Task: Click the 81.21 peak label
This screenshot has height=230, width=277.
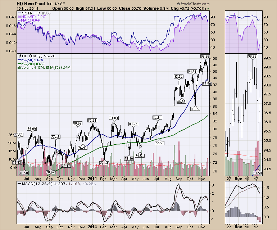Action: point(92,120)
